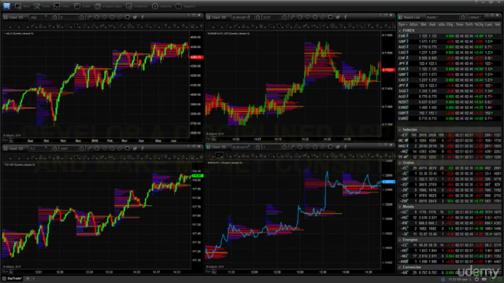Collapse the Energies section
The height and width of the screenshot is (283, 504).
(x=400, y=240)
